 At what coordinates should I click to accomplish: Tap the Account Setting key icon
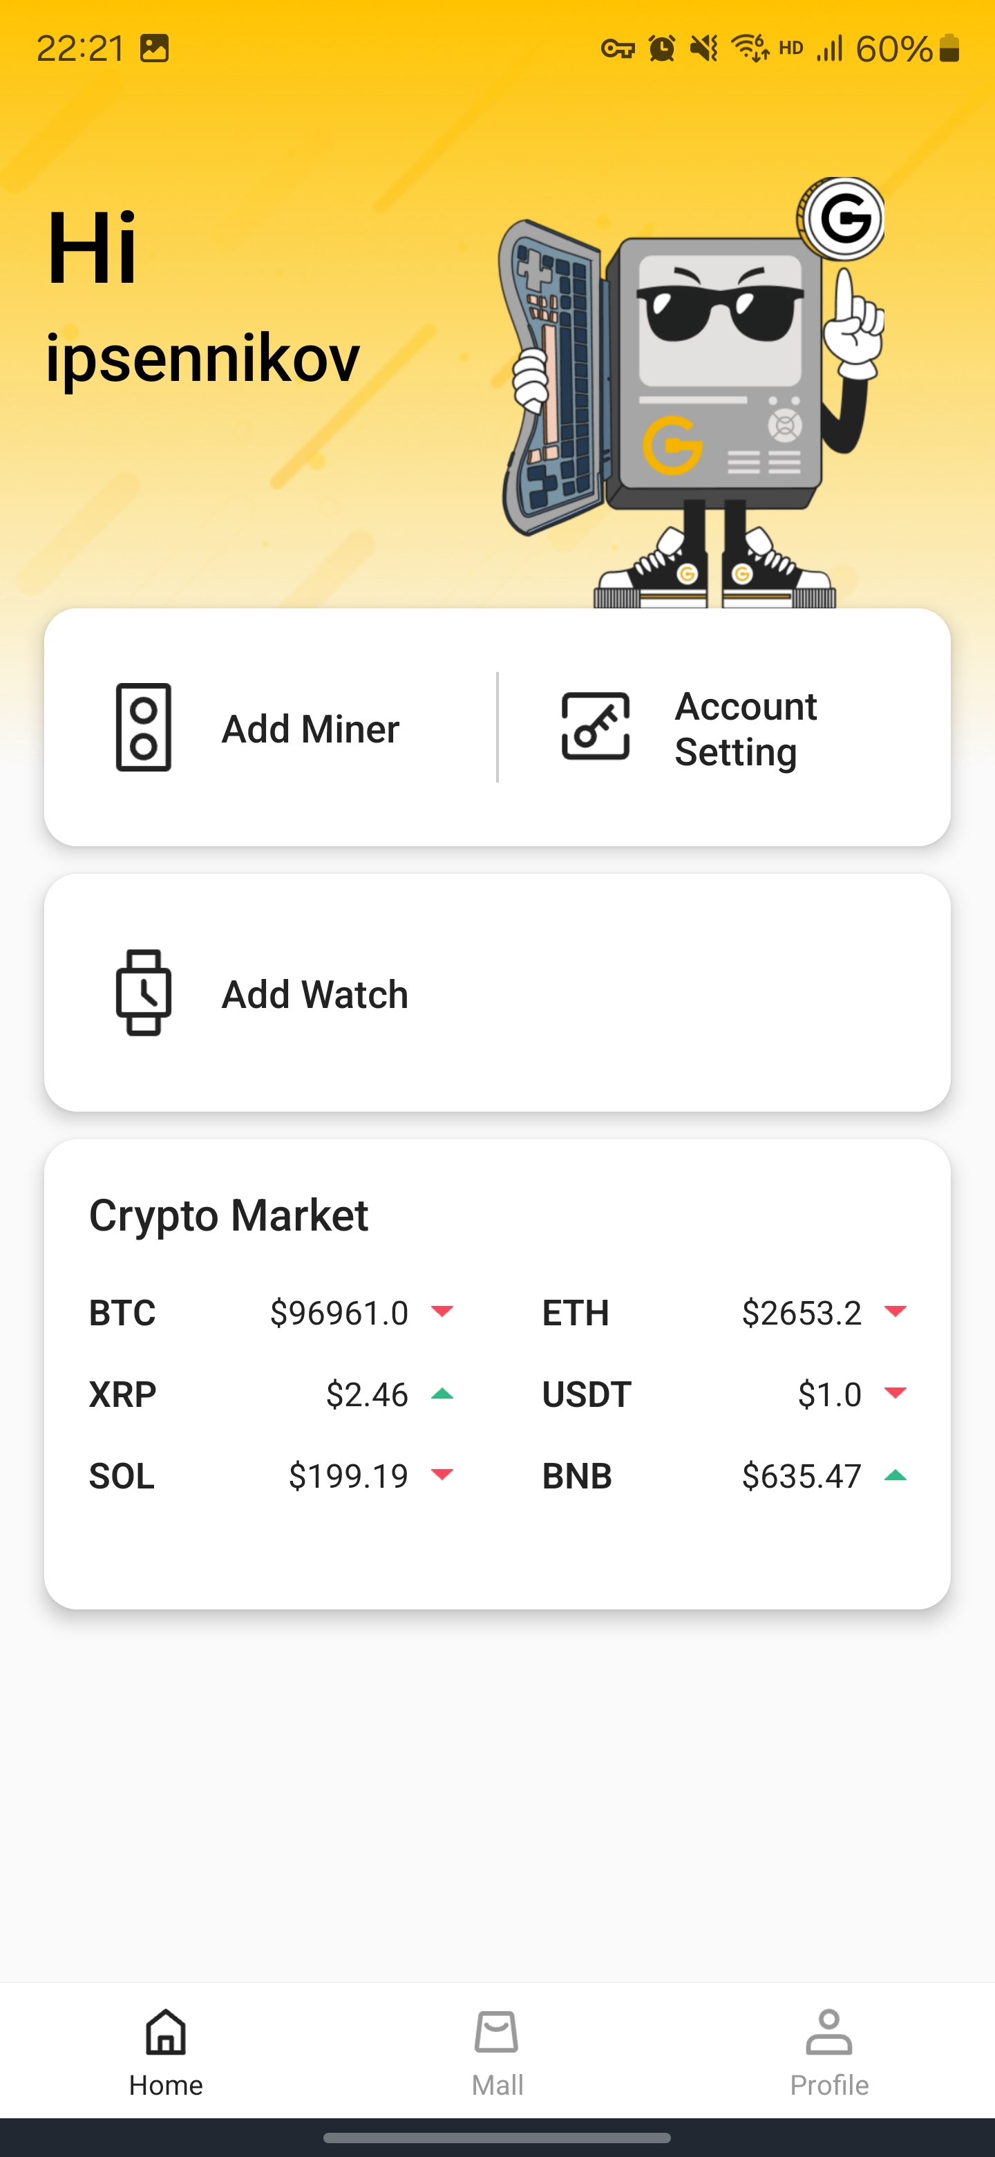click(595, 727)
